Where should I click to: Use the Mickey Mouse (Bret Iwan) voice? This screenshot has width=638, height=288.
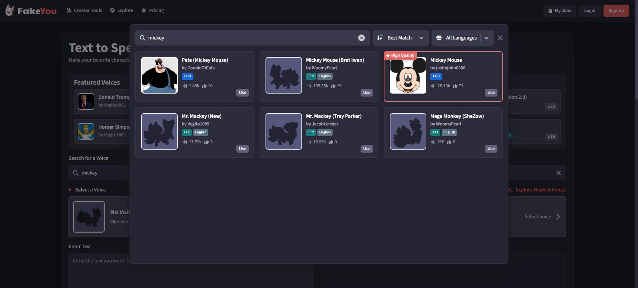point(367,93)
